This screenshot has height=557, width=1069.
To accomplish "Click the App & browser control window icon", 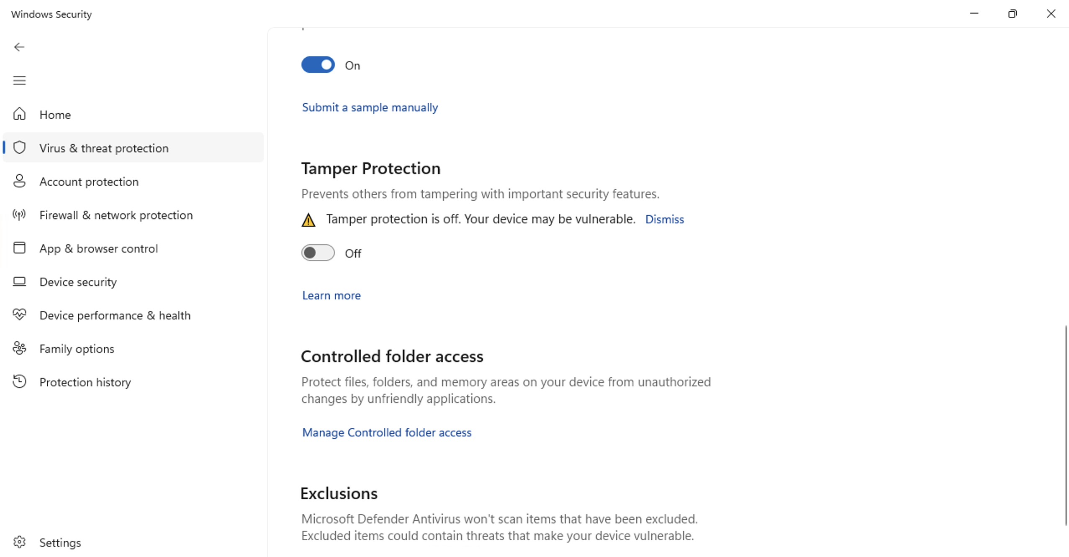I will coord(19,248).
